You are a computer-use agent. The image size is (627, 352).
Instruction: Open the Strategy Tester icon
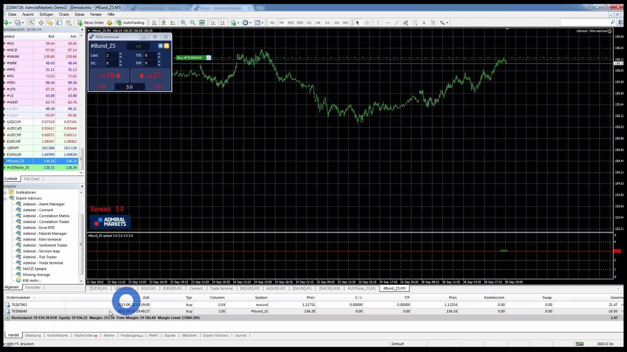tap(69, 22)
